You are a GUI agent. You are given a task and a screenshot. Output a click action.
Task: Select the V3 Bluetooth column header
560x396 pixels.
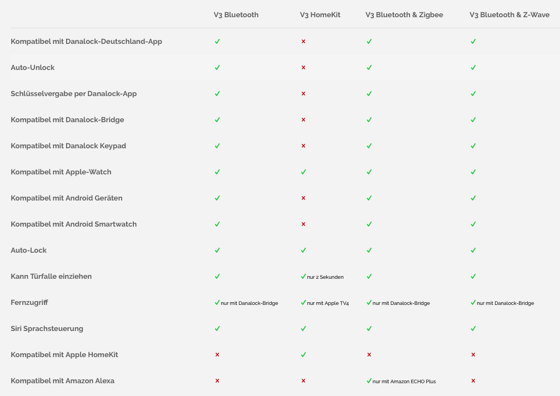point(236,15)
